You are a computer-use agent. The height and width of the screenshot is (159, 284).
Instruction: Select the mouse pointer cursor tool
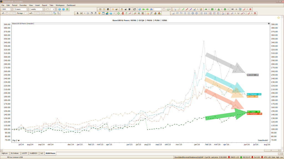pos(175,9)
